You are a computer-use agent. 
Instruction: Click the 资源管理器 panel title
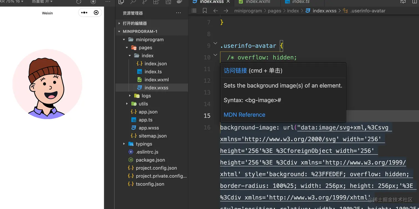pyautogui.click(x=133, y=13)
